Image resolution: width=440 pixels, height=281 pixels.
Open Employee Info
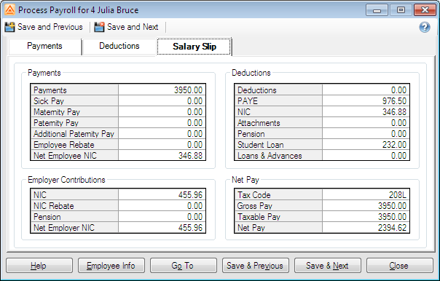point(111,265)
